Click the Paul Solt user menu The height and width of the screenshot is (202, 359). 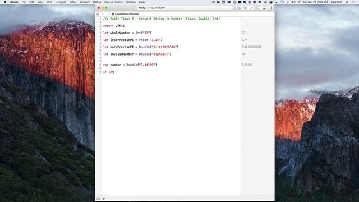point(336,2)
